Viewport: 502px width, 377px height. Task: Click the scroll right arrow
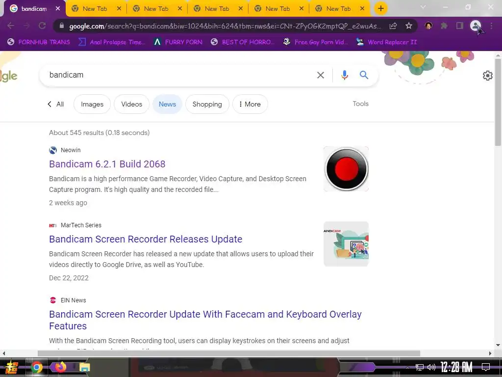tap(490, 353)
